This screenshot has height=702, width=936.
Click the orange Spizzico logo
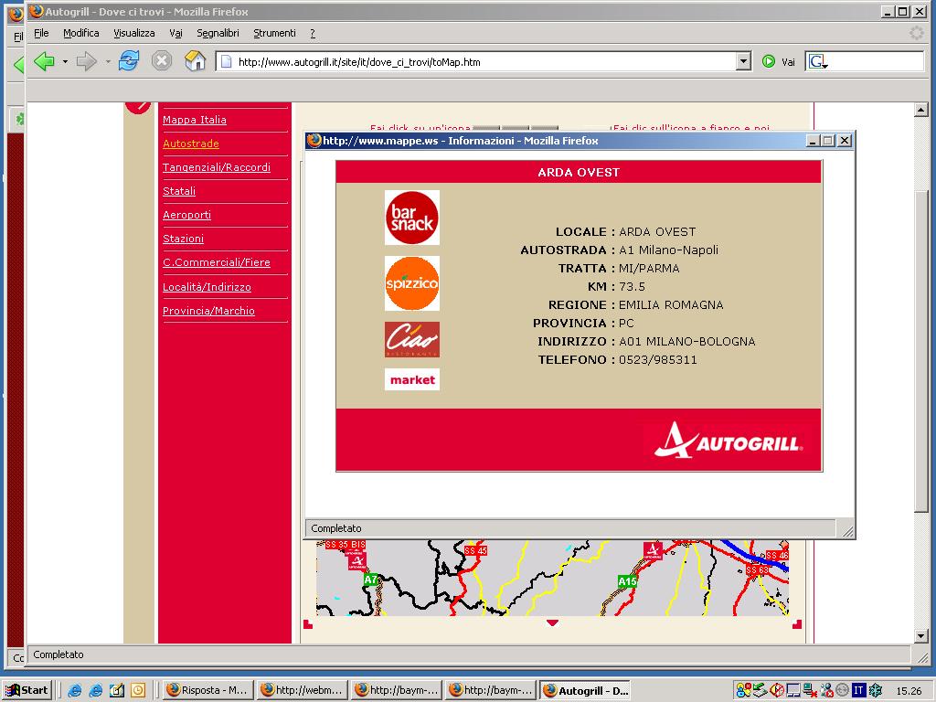pyautogui.click(x=412, y=283)
